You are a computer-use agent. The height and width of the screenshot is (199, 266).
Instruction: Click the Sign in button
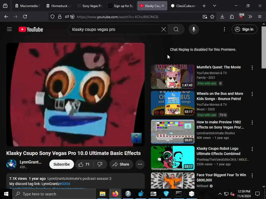244,29
